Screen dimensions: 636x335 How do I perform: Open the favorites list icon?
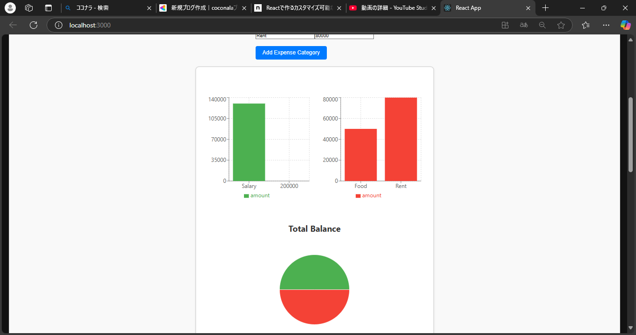click(586, 25)
